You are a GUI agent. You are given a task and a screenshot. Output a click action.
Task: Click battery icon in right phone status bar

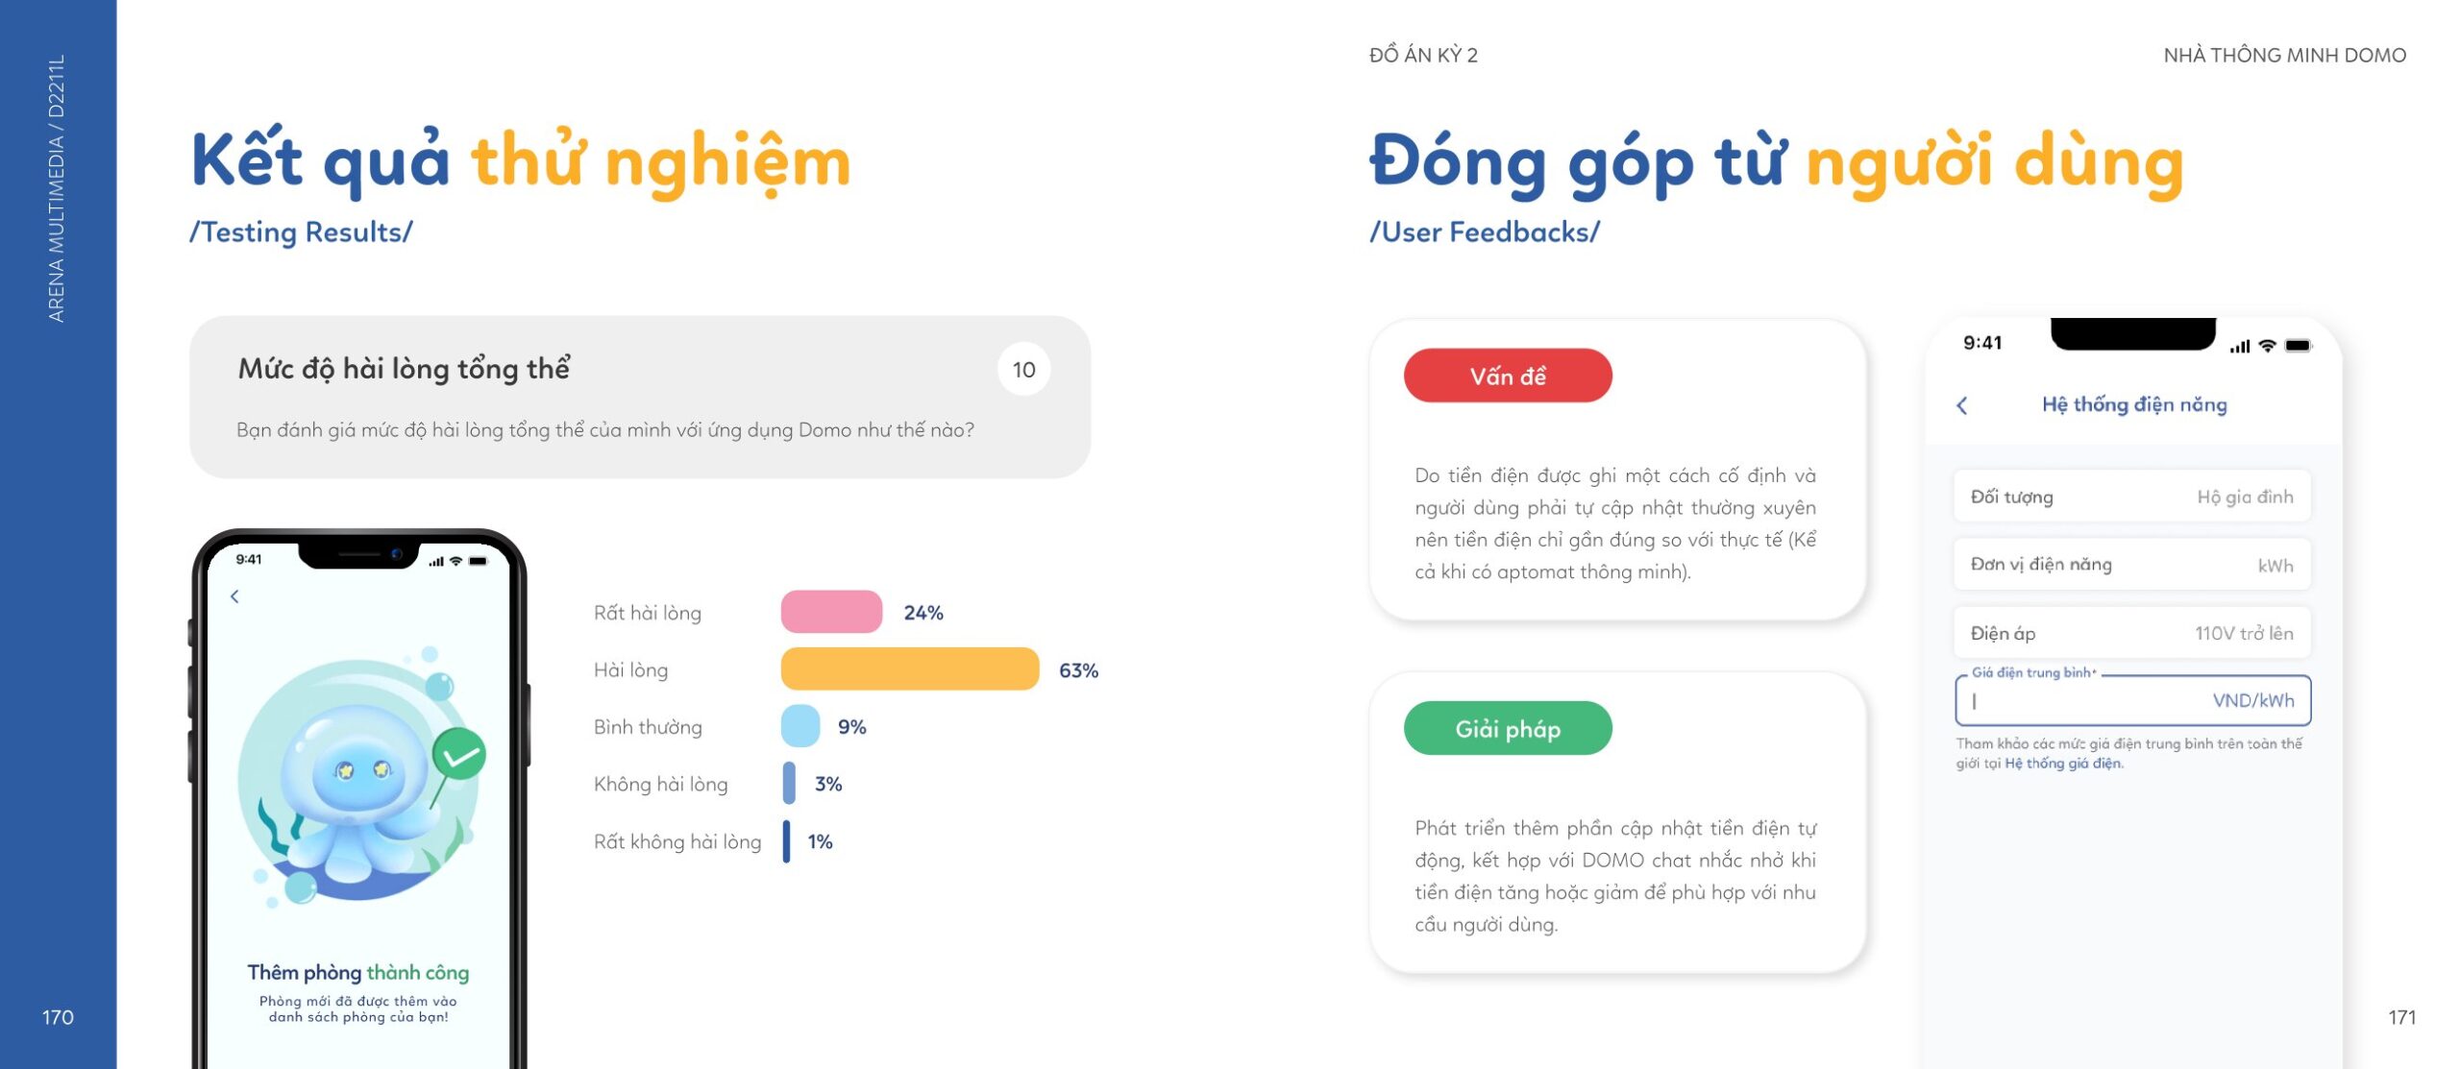2299,346
